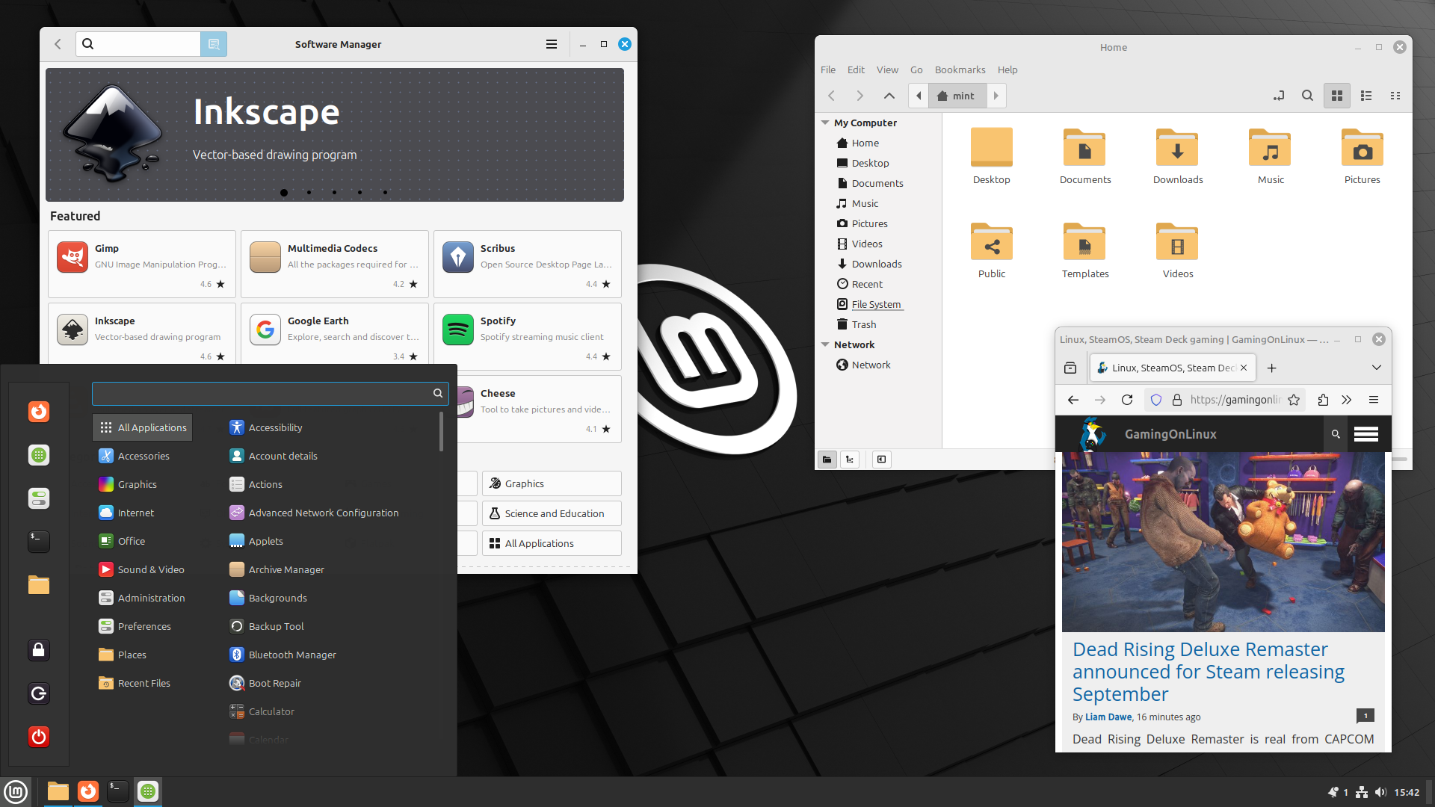Click the lock screen icon in the menu sidebar

39,650
